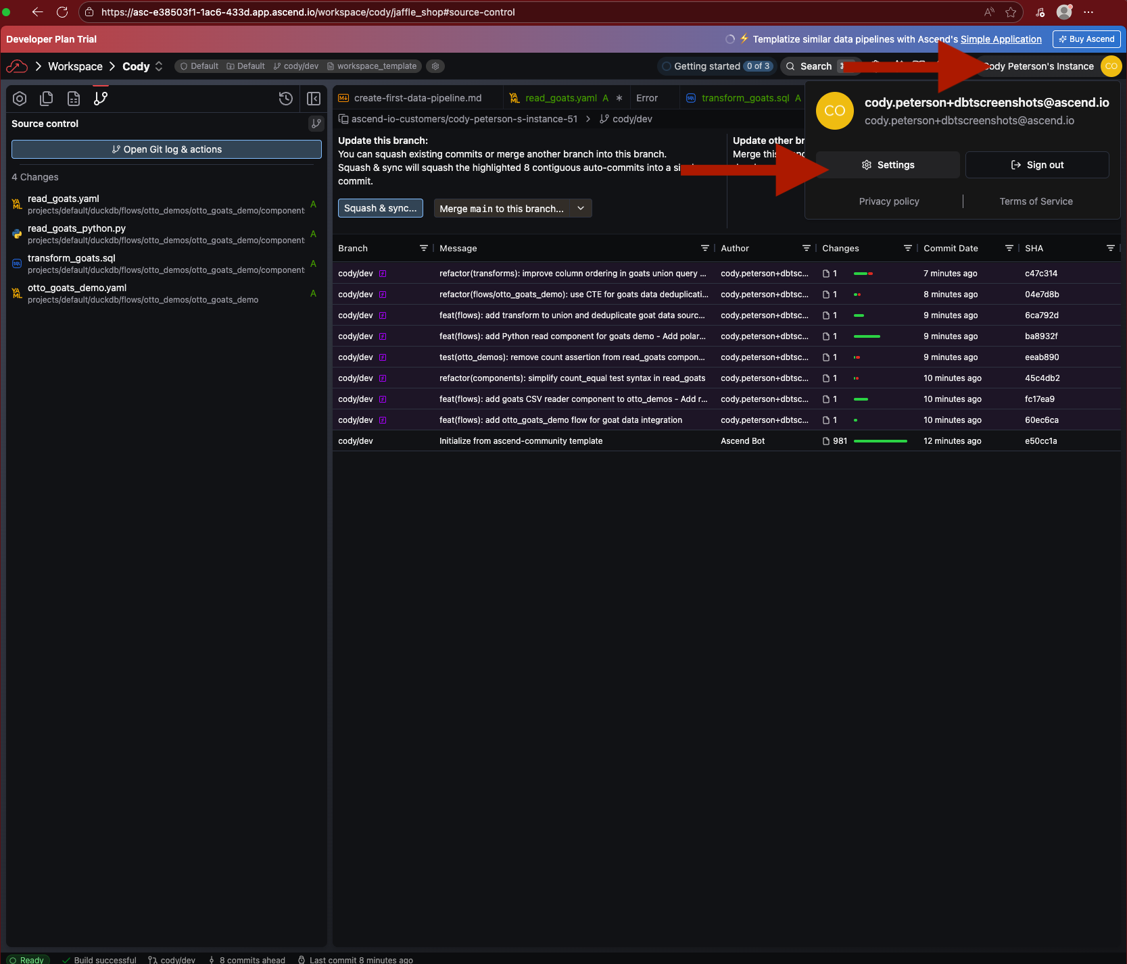This screenshot has height=964, width=1127.
Task: Open the Author column filter menu
Action: click(x=807, y=249)
